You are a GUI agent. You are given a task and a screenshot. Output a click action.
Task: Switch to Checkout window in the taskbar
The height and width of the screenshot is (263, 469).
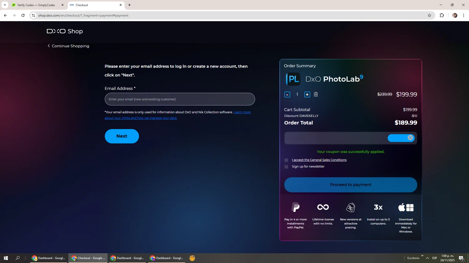point(88,258)
